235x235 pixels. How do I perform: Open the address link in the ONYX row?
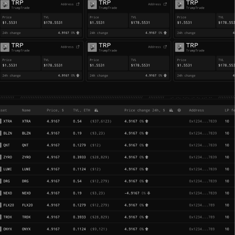pos(202,229)
